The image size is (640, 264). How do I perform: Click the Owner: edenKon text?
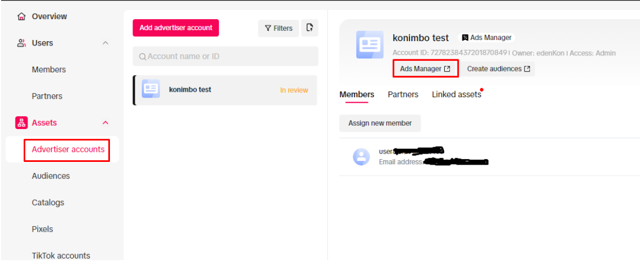point(538,53)
